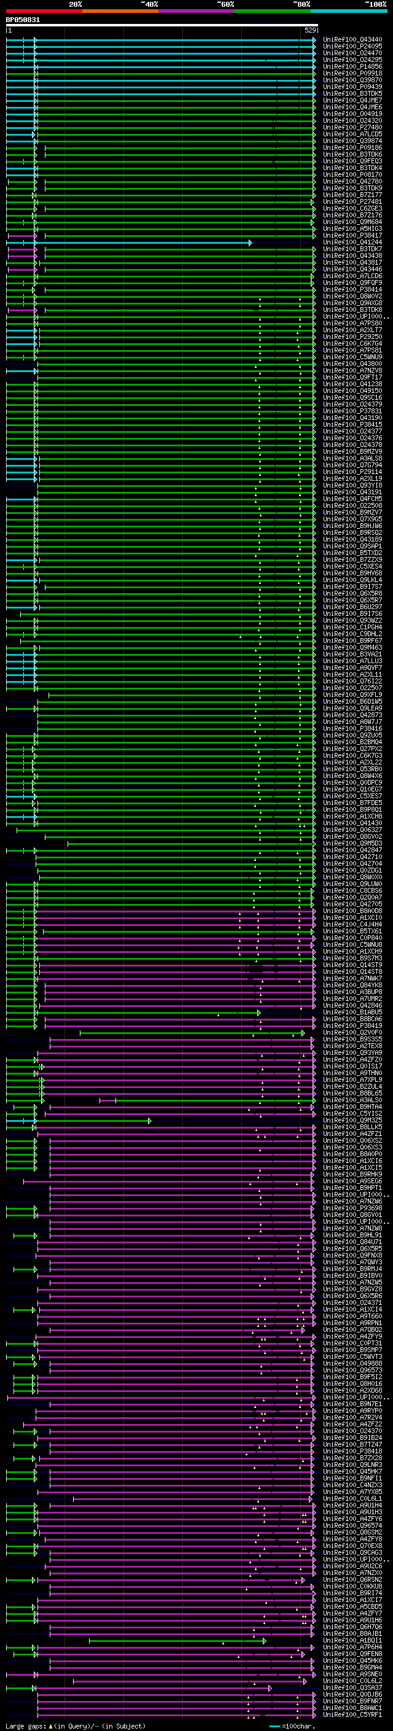This screenshot has width=393, height=1731.
Task: Select the UniRef100_C6ZGE3 label
Action: point(352,208)
